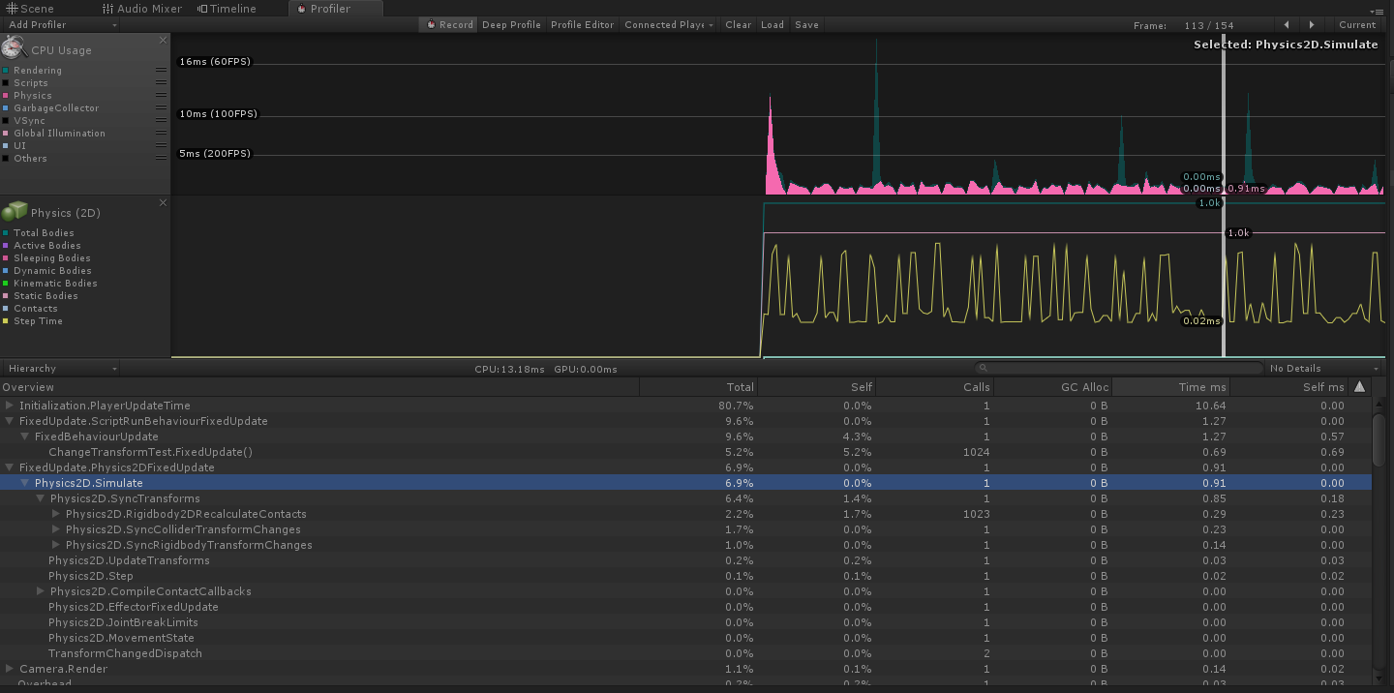1394x693 pixels.
Task: Collapse the FixedBehaviourUpdate row
Action: pyautogui.click(x=25, y=437)
